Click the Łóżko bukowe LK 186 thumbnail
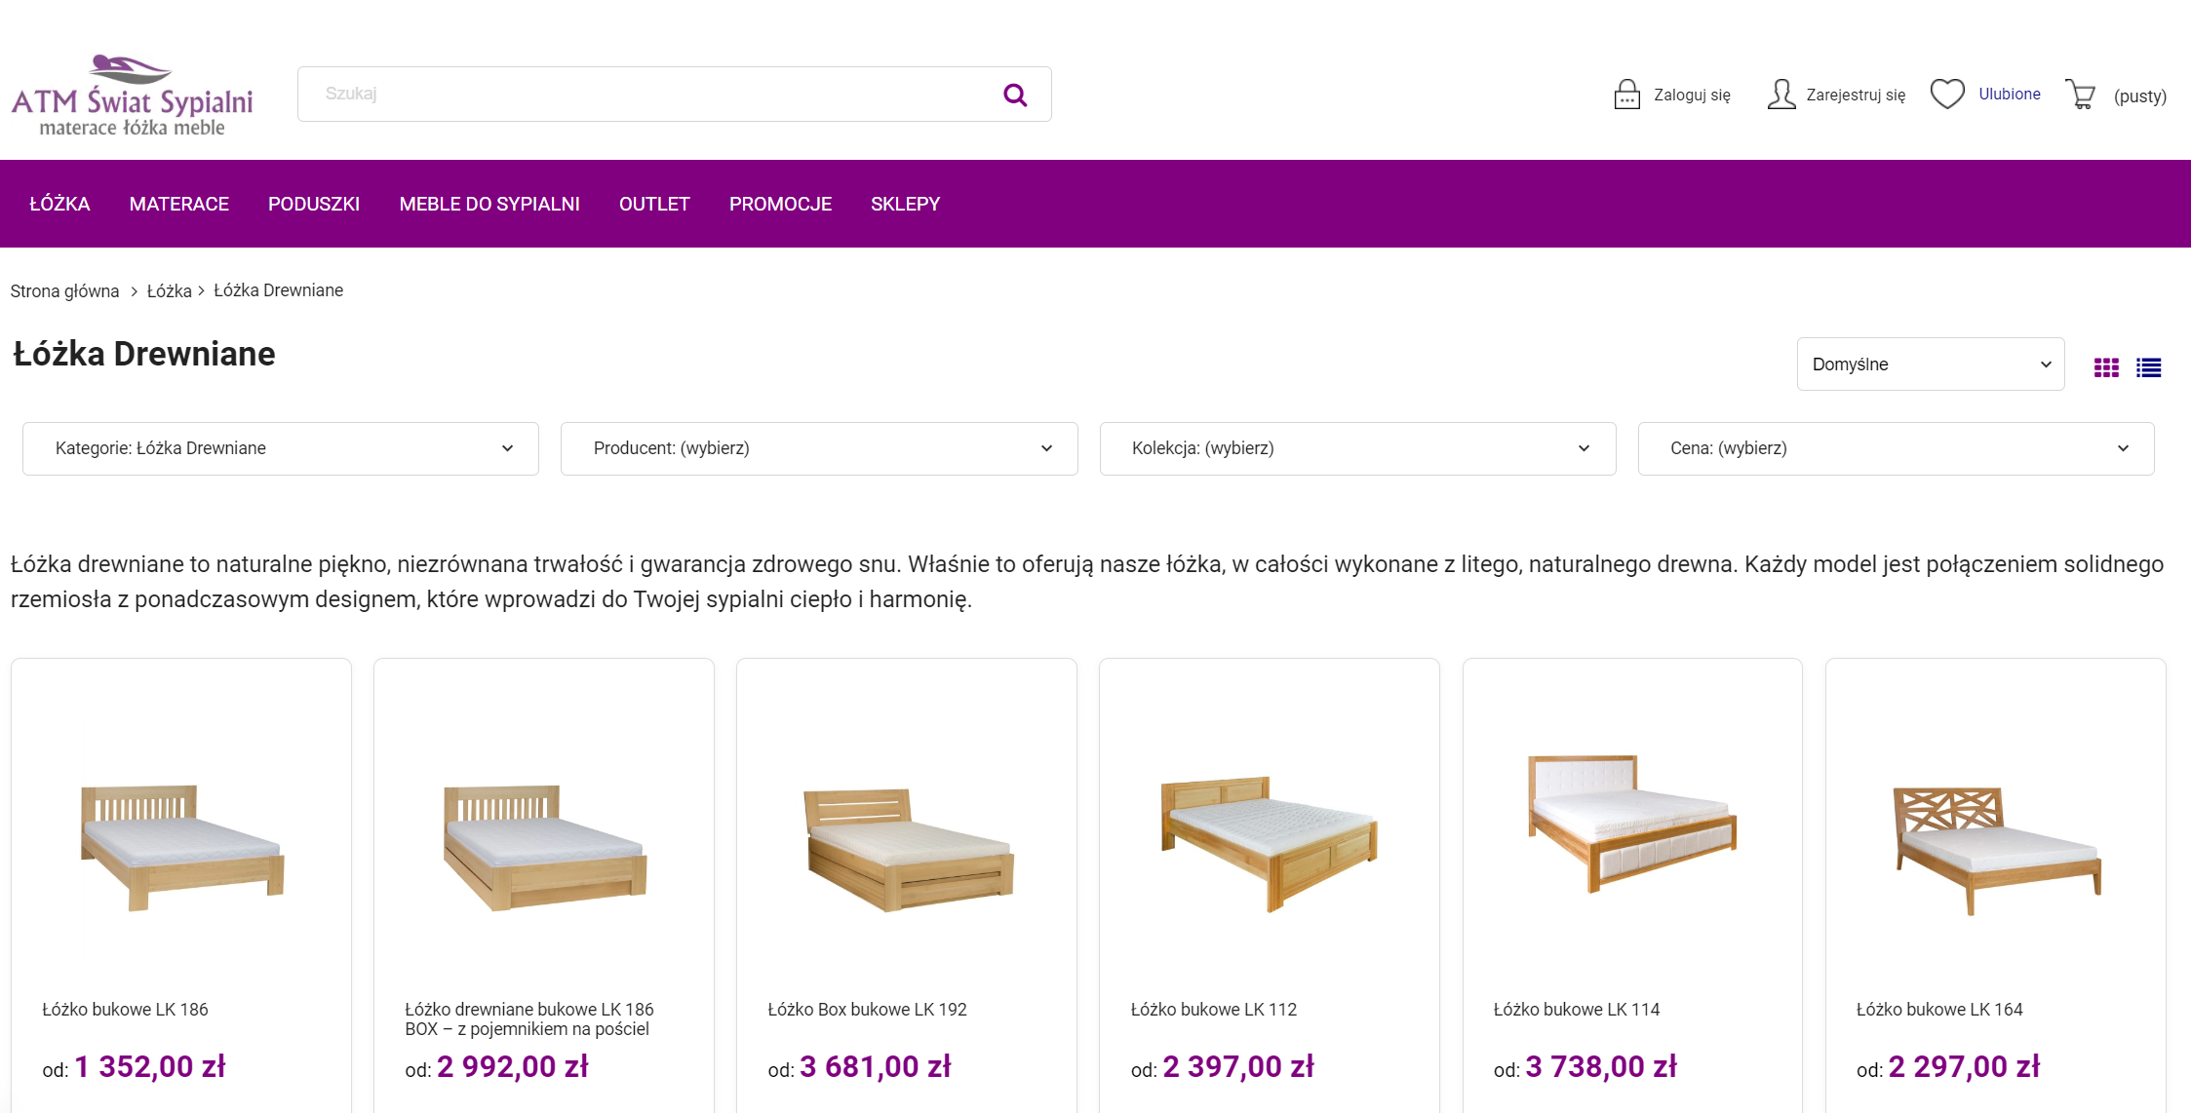The height and width of the screenshot is (1113, 2191). [181, 843]
